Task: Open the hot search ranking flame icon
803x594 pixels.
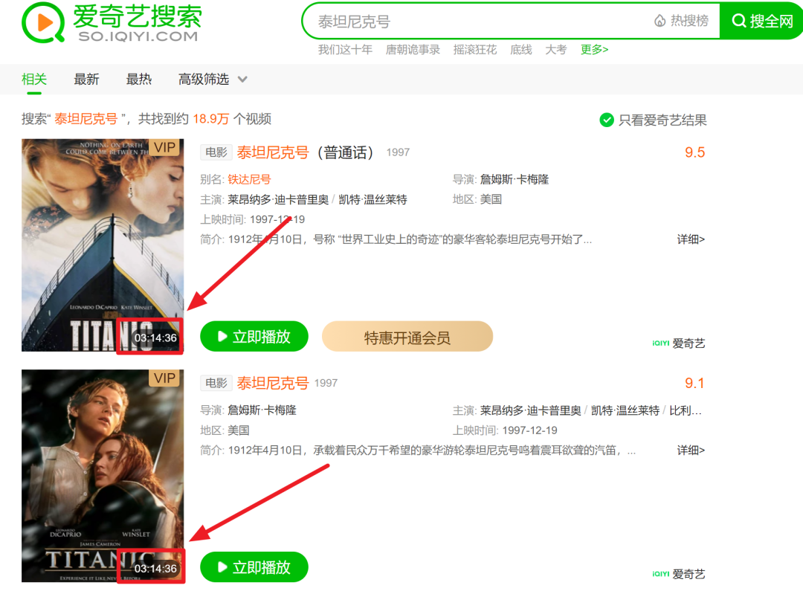Action: point(660,21)
